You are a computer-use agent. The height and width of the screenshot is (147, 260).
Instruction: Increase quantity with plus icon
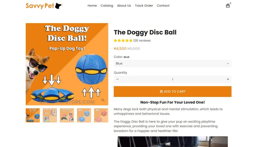pos(228,79)
